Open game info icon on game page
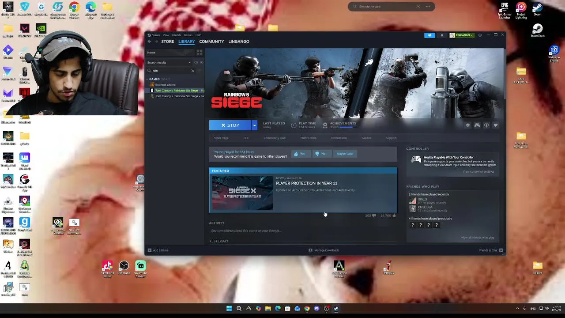565x318 pixels. [486, 125]
